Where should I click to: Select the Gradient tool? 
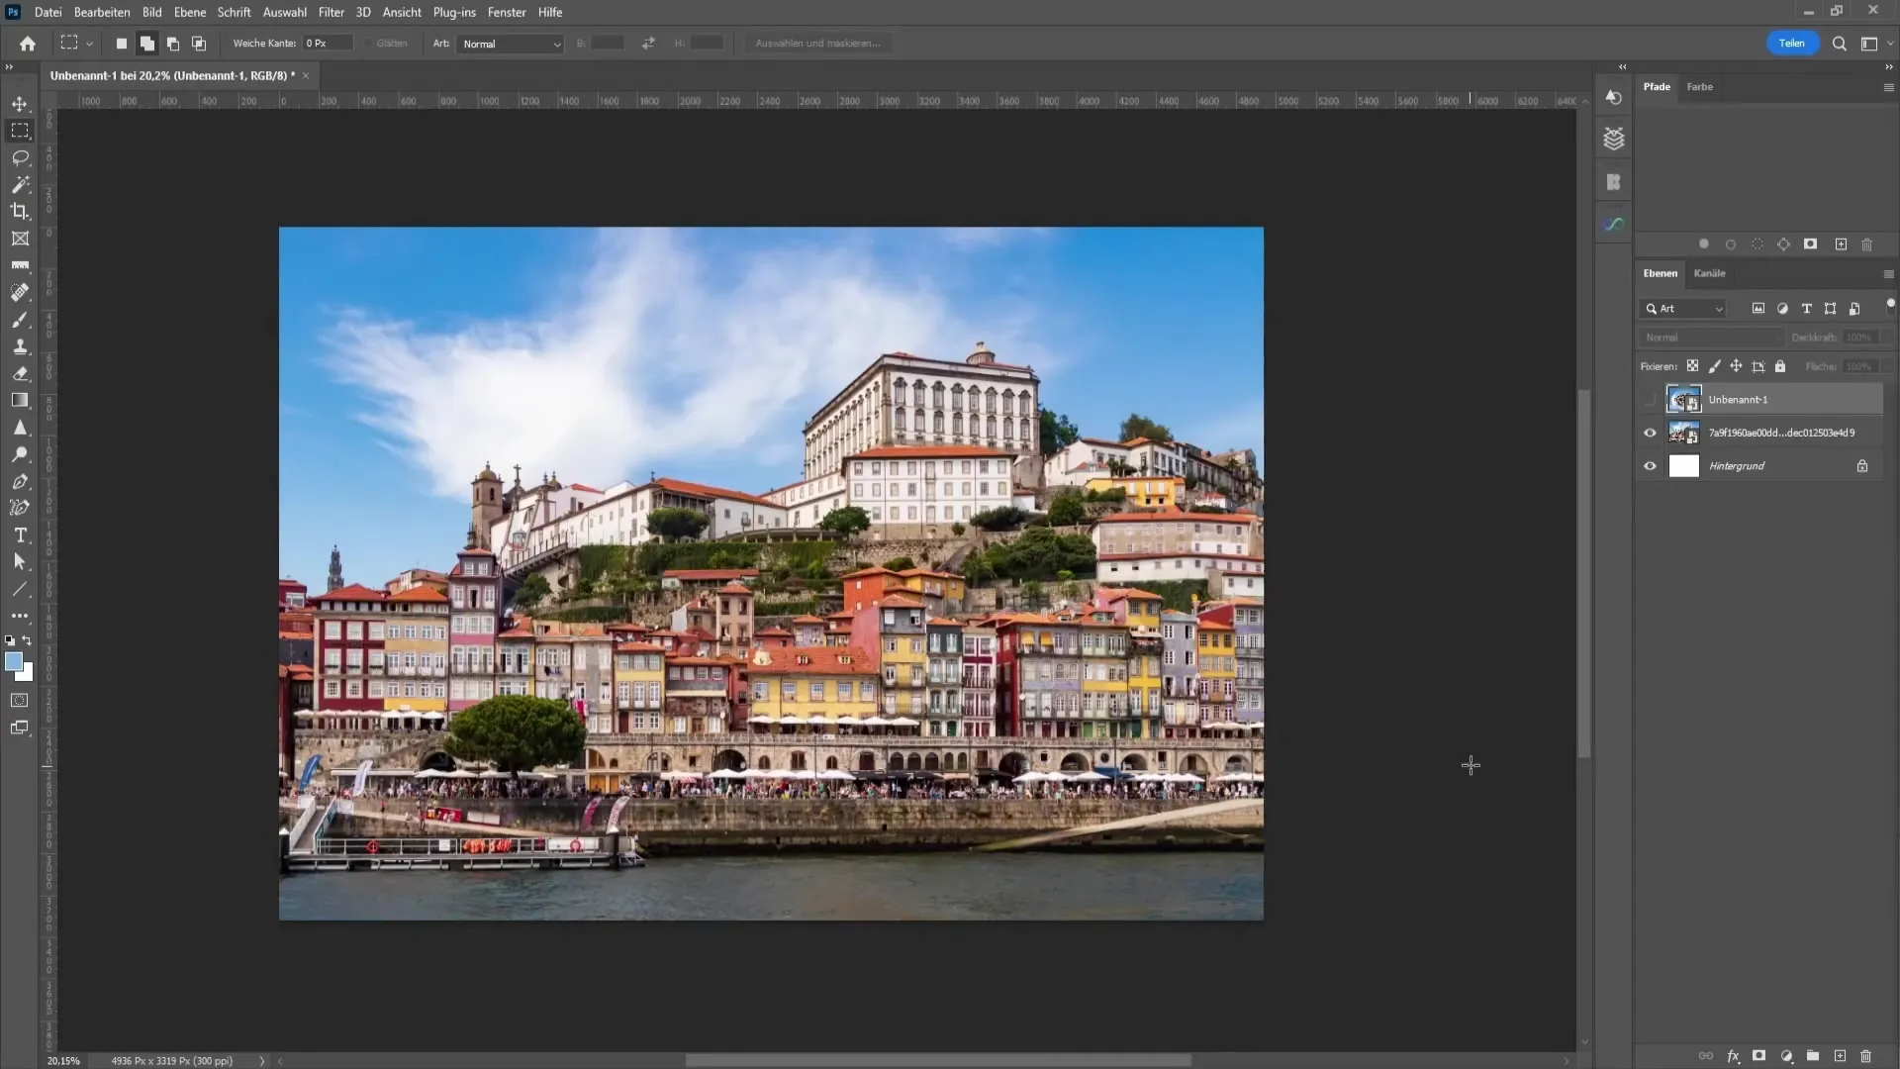(x=20, y=401)
